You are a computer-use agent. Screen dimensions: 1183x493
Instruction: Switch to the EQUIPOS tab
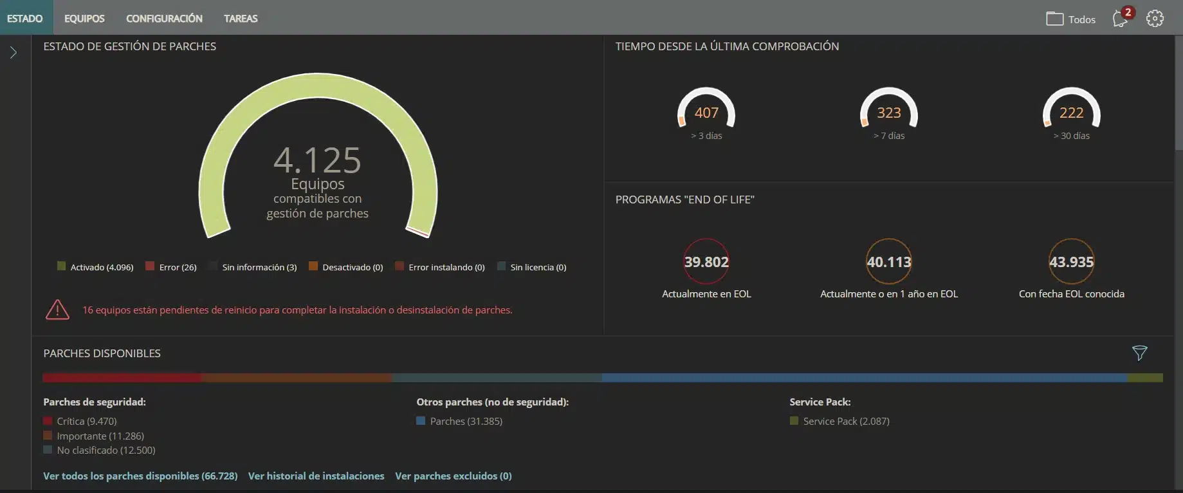tap(84, 19)
